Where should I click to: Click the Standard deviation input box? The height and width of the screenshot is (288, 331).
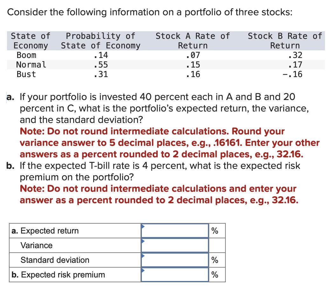175,260
